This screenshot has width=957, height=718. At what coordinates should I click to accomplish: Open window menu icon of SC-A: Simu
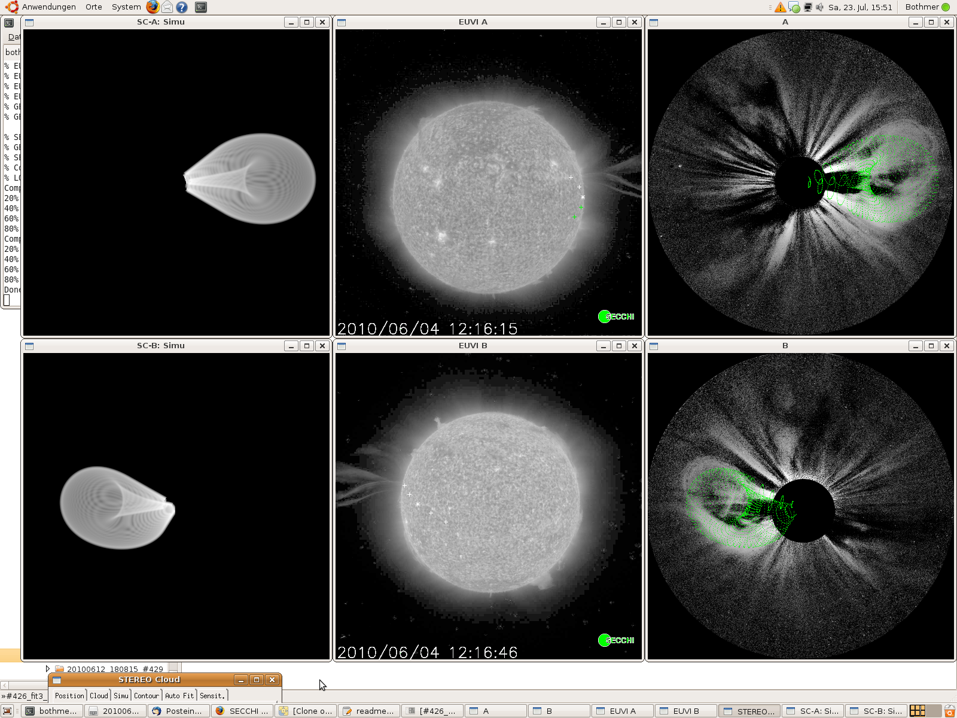pyautogui.click(x=29, y=22)
